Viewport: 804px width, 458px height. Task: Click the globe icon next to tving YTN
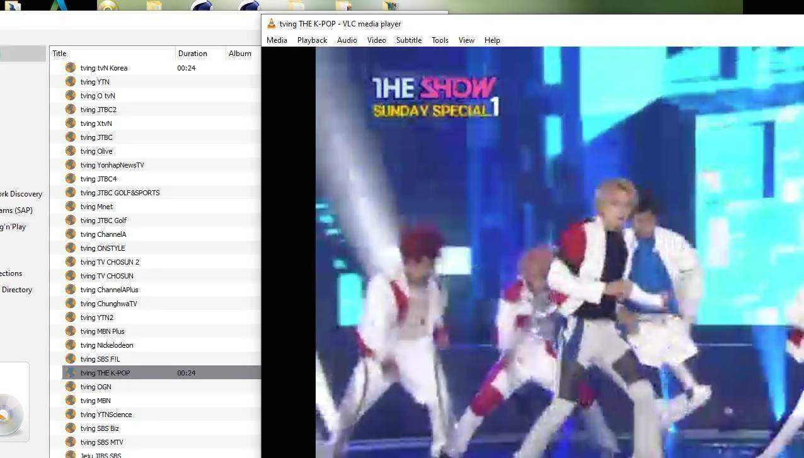[71, 82]
